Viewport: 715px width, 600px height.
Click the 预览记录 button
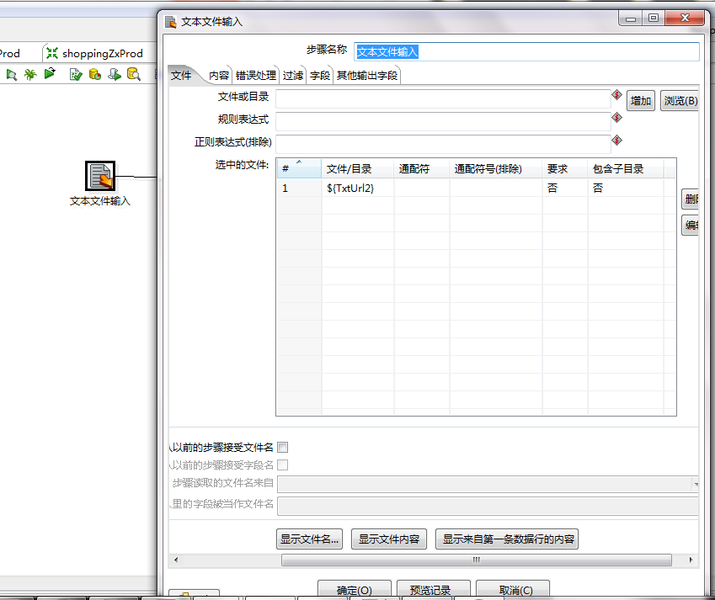[x=433, y=589]
